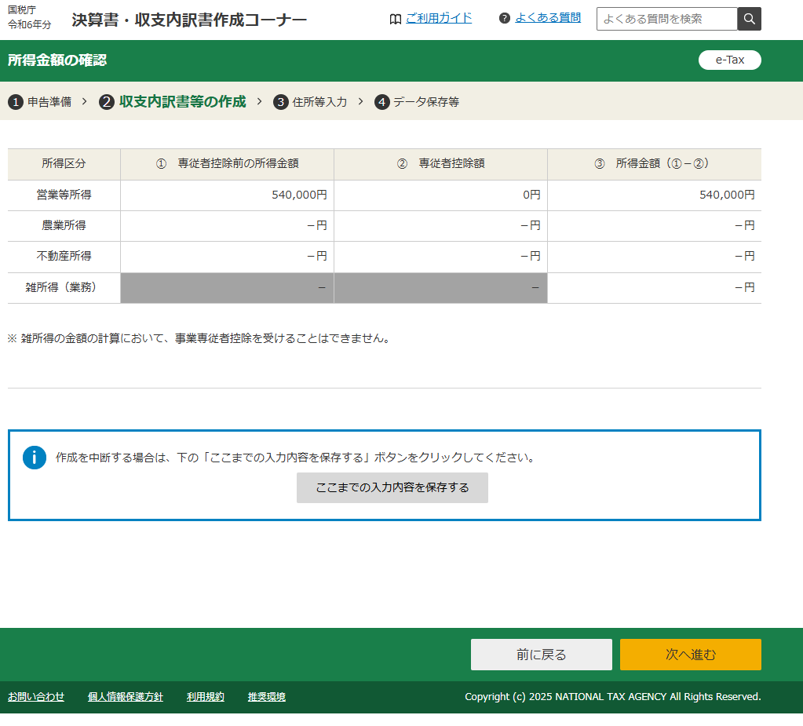Image resolution: width=803 pixels, height=726 pixels.
Task: Proceed with 次へ進む button
Action: tap(690, 655)
